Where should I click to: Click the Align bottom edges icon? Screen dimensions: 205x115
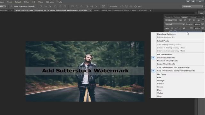[50, 6]
